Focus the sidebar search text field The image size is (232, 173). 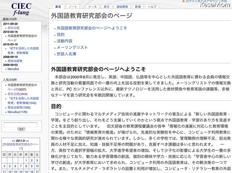tap(20, 125)
